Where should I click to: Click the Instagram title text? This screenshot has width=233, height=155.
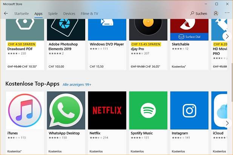coord(180,133)
